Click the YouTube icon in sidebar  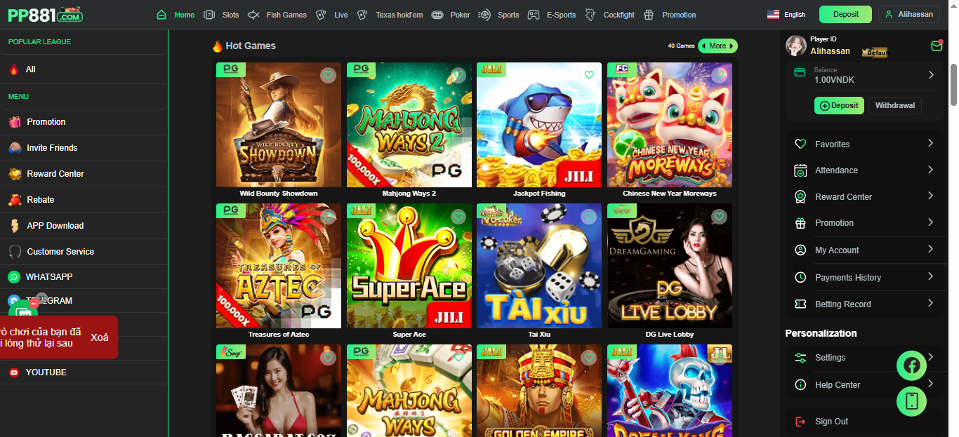(14, 372)
